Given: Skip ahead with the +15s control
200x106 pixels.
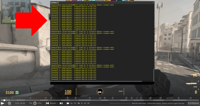Looking at the screenshot, I should [x=39, y=103].
